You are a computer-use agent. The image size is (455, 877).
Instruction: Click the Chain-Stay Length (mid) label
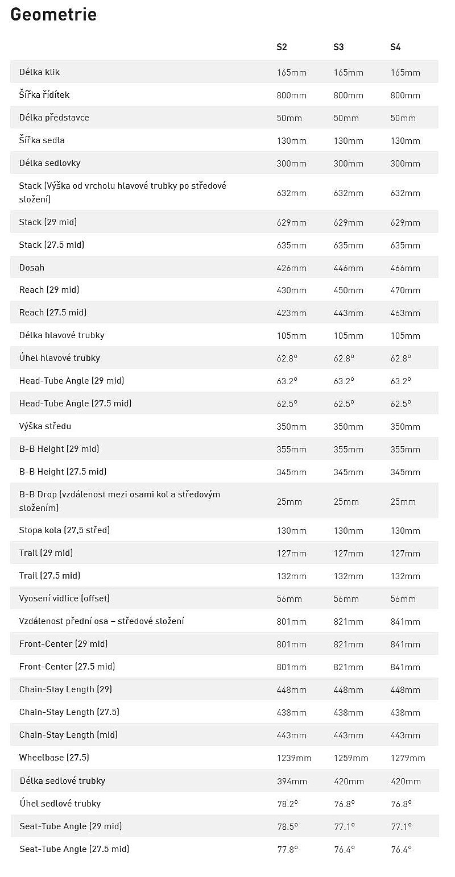(x=68, y=735)
